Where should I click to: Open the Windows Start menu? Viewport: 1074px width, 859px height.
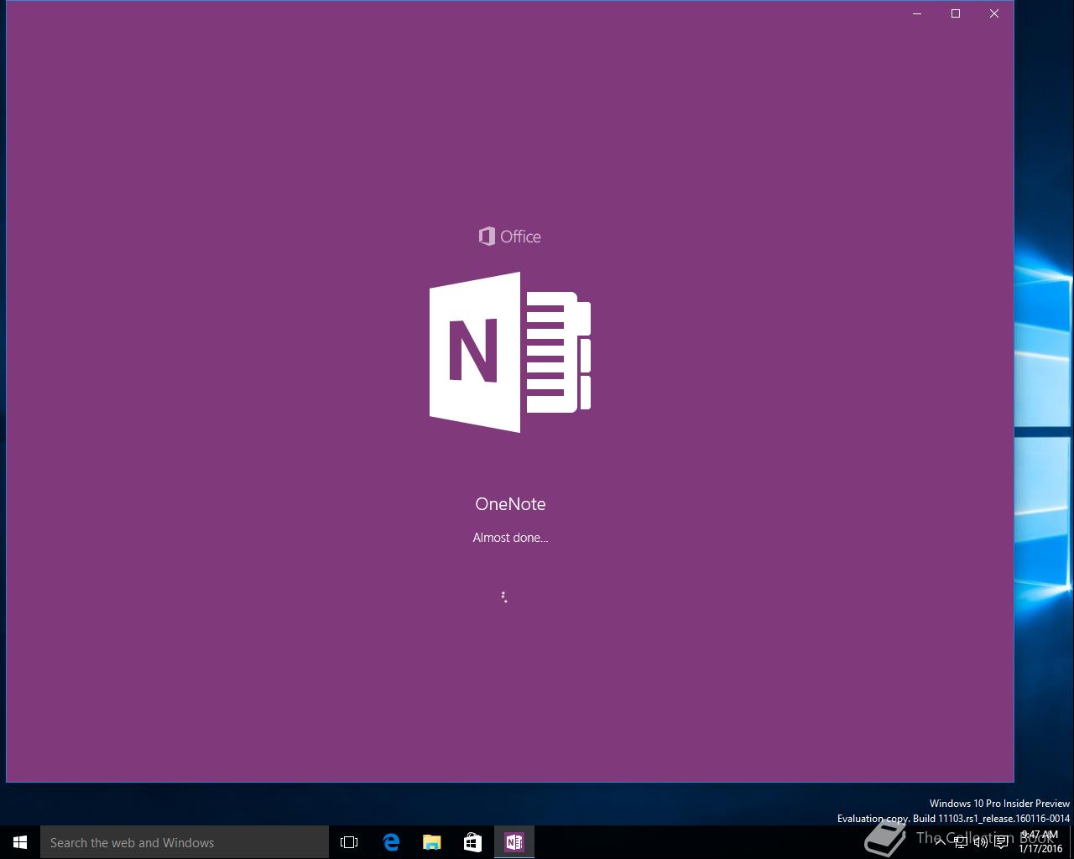click(20, 842)
